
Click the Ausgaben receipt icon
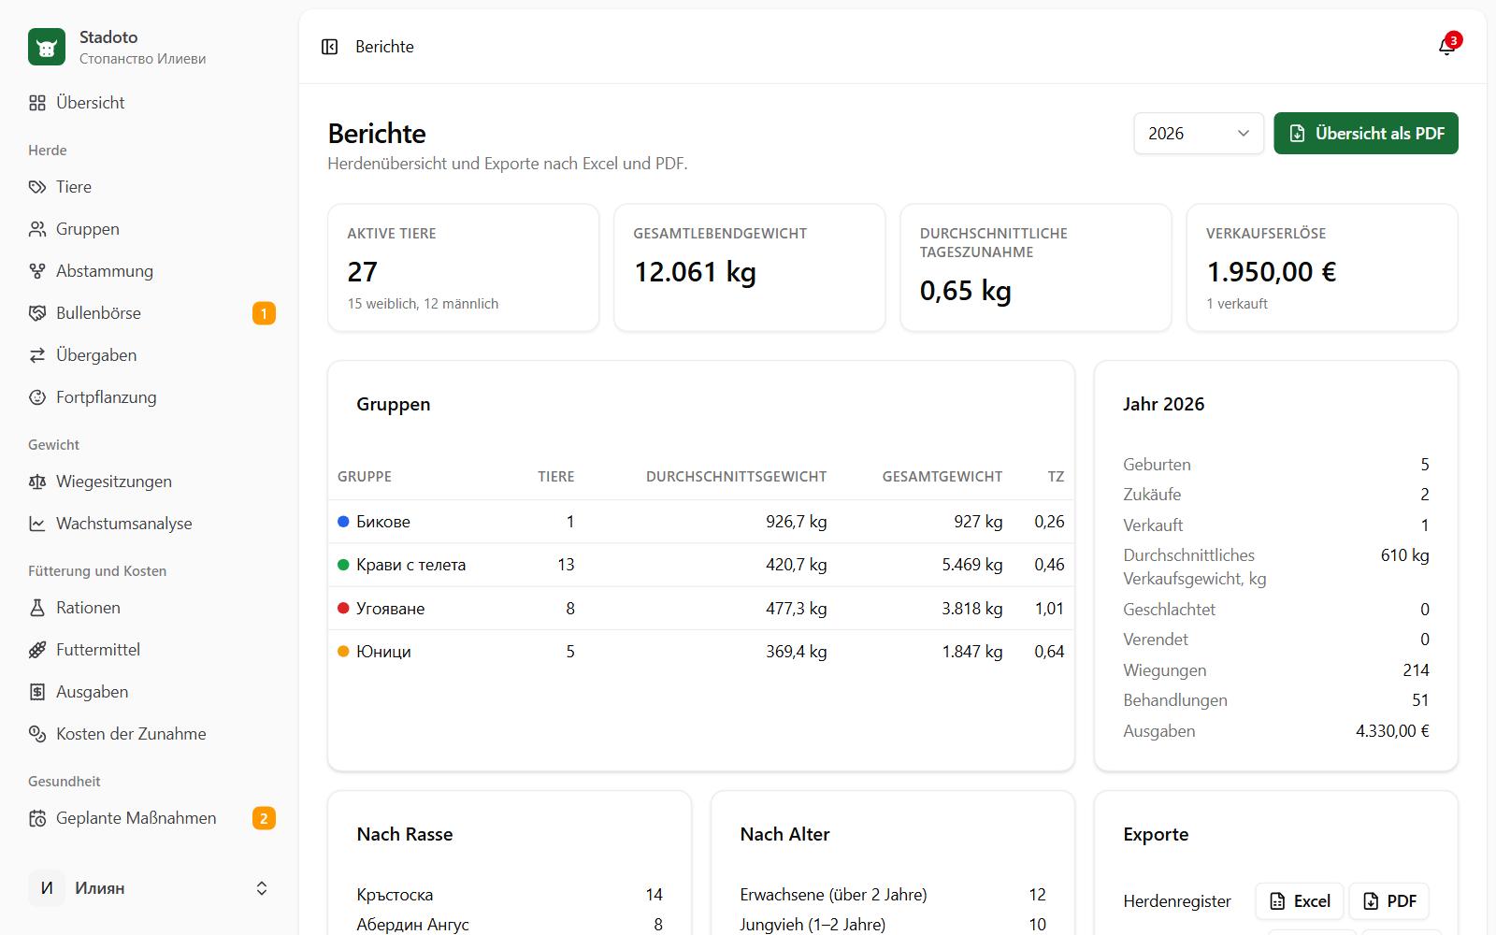37,692
